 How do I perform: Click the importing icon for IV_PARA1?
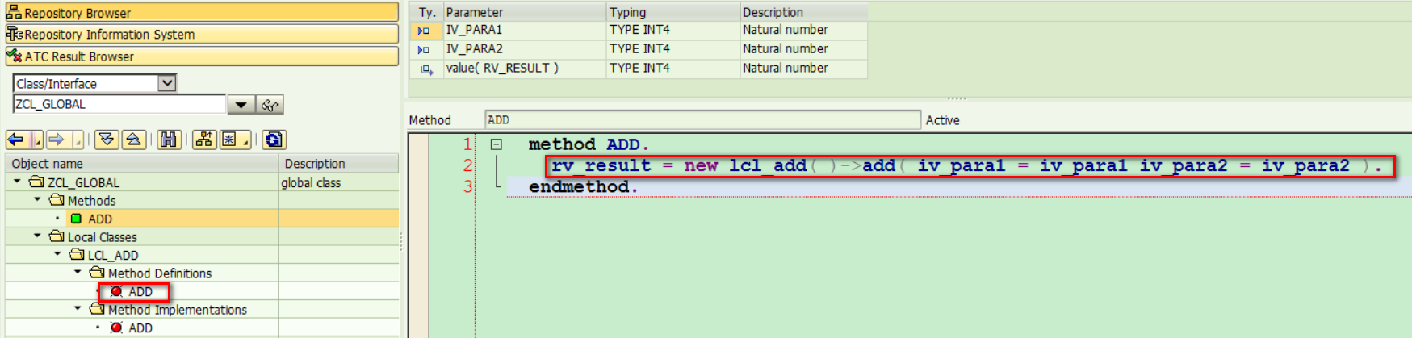pos(424,31)
